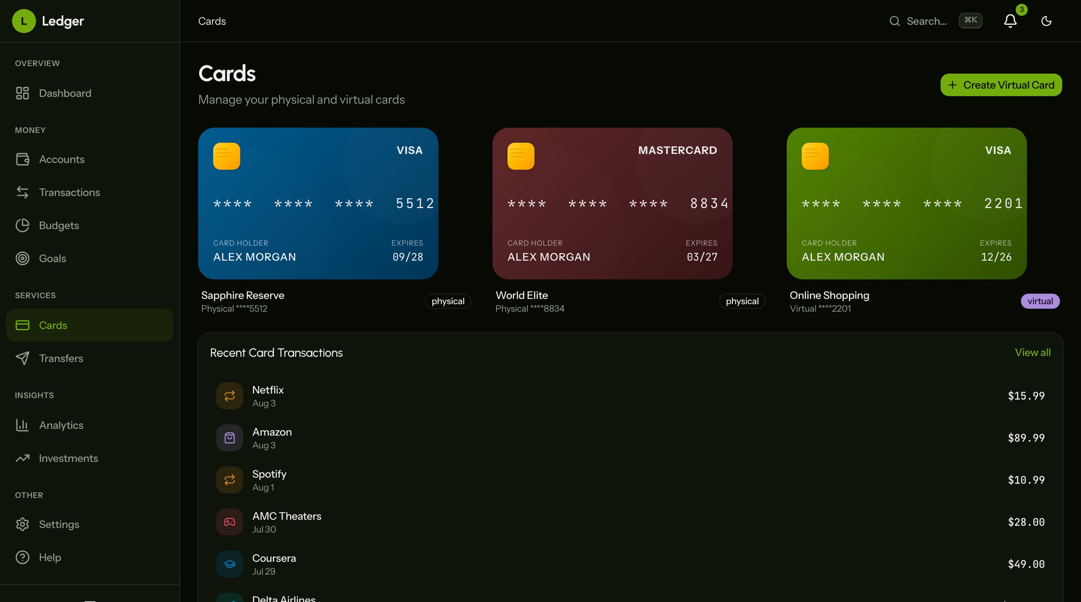Click the $28.00 amount
Viewport: 1081px width, 602px height.
[x=1026, y=522]
